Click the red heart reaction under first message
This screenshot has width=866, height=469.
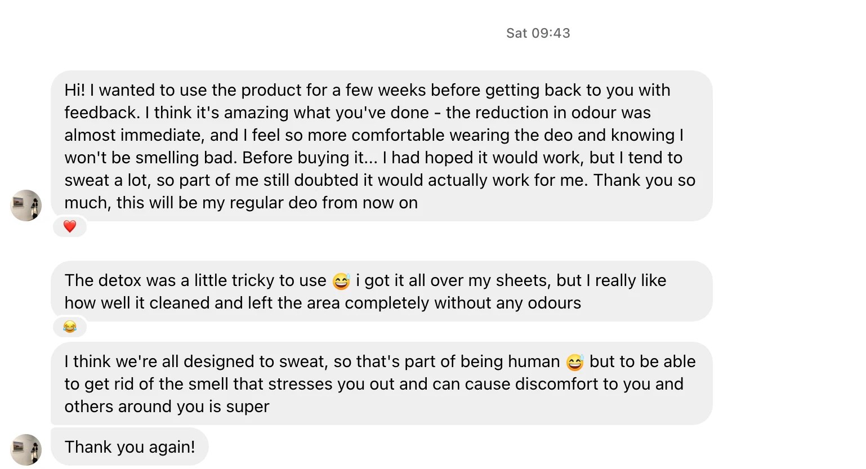click(70, 226)
